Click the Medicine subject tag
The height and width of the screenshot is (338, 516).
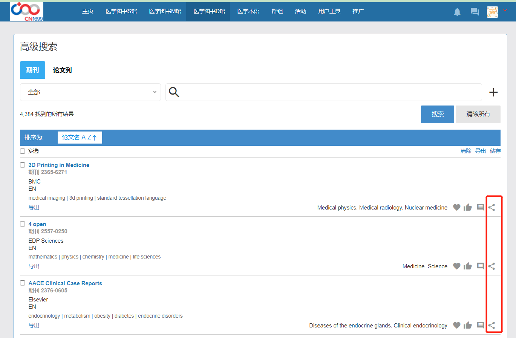413,266
